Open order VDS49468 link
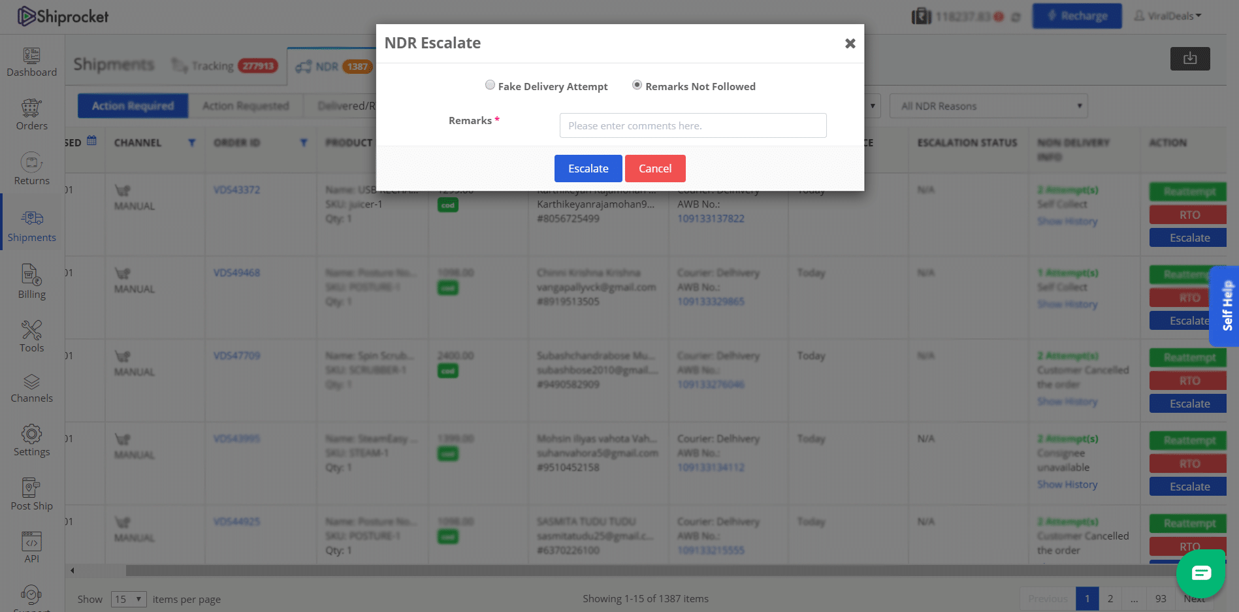 [236, 273]
